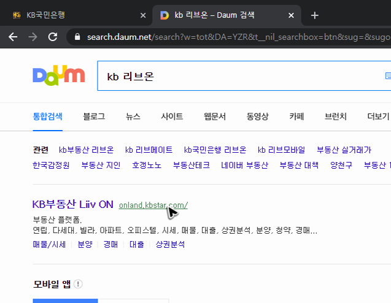
Task: Click related search kb 리브모바일
Action: (x=281, y=150)
